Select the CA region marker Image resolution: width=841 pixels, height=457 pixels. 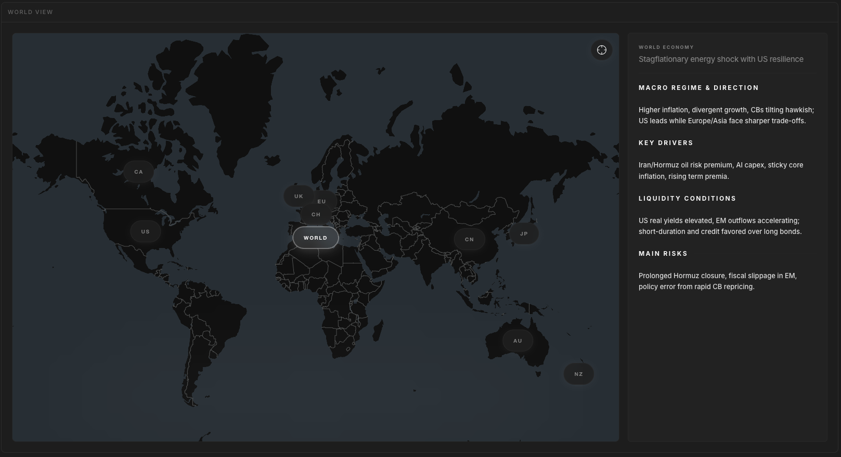[x=138, y=172]
